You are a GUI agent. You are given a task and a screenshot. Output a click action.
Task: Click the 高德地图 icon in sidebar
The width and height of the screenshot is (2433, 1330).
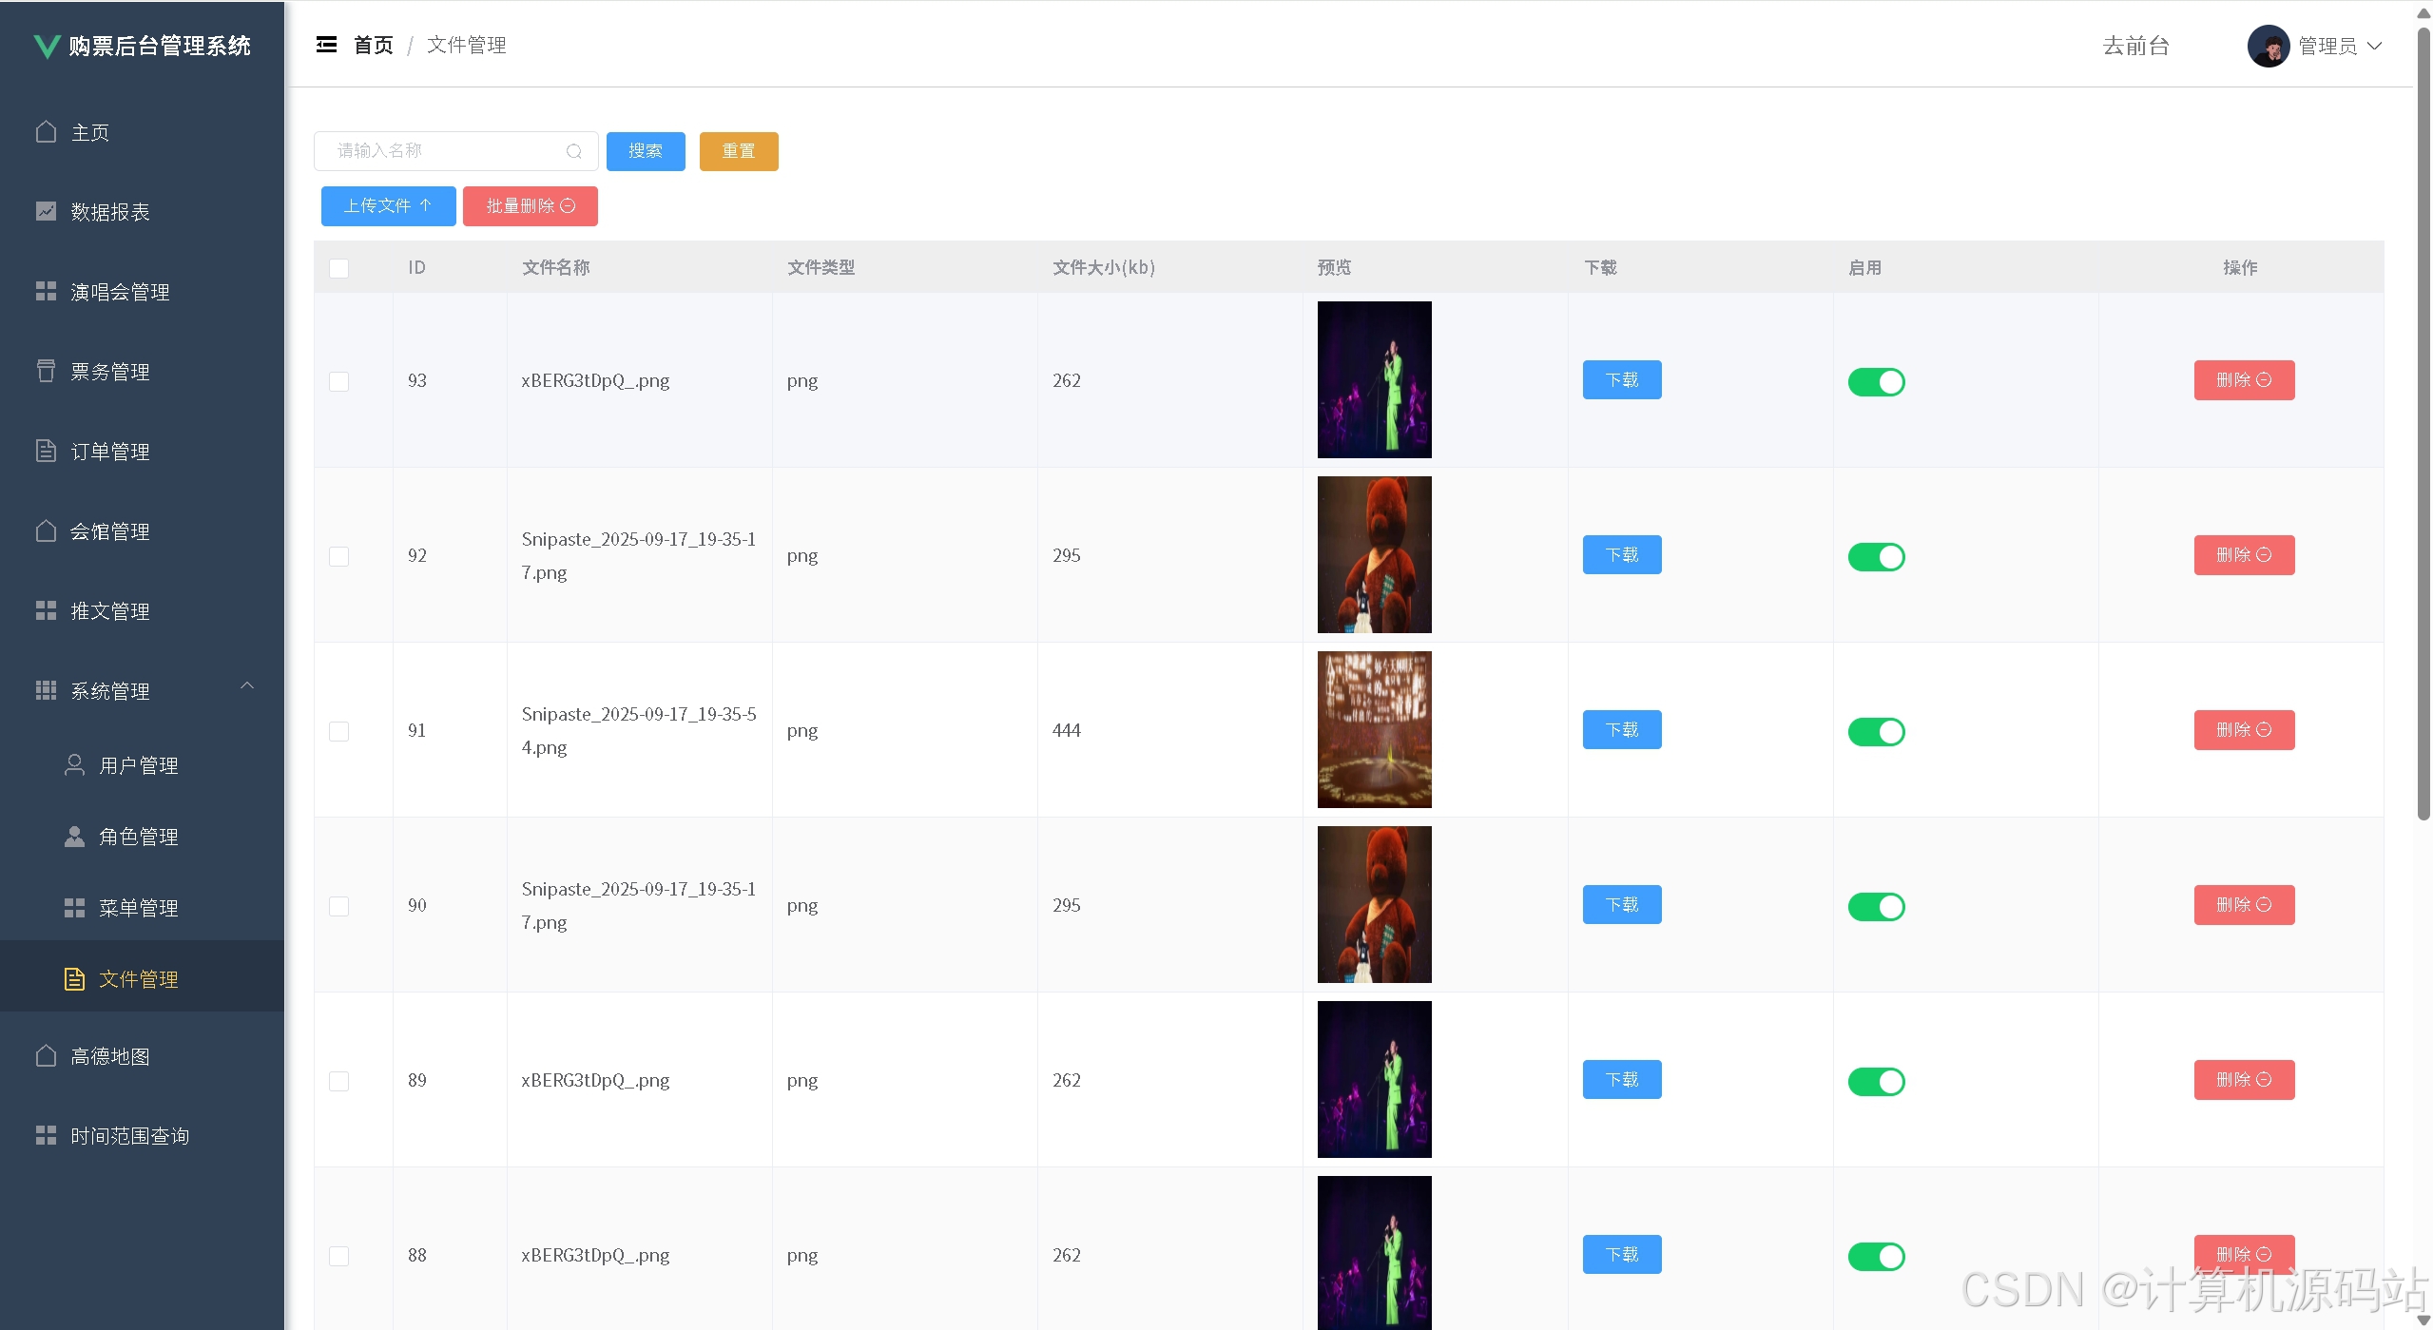click(46, 1055)
